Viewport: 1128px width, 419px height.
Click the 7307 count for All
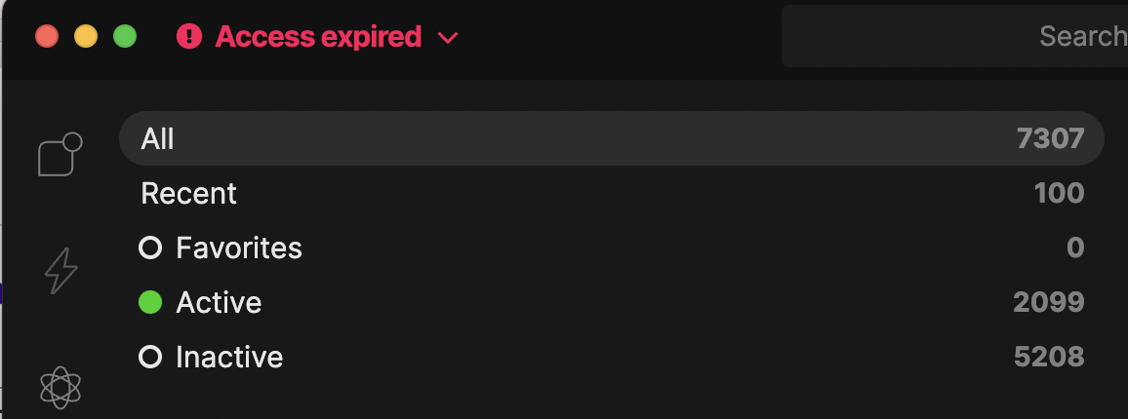click(x=1050, y=139)
